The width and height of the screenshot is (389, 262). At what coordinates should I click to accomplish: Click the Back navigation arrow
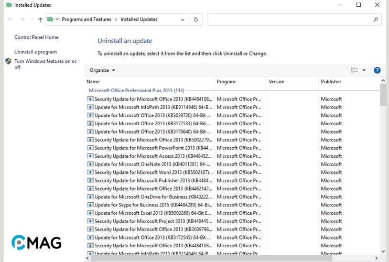coord(10,19)
